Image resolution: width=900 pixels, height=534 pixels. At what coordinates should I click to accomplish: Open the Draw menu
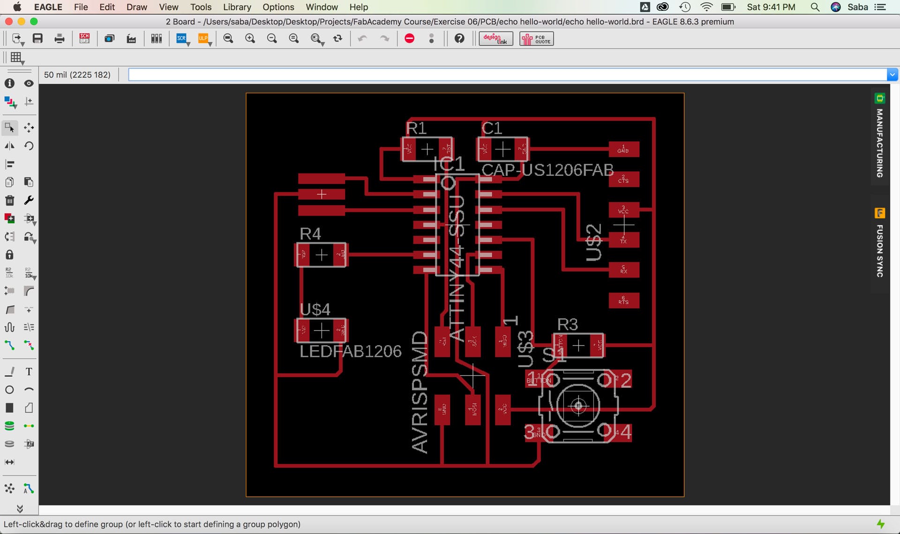(136, 7)
